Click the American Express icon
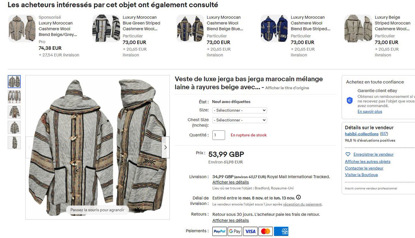The height and width of the screenshot is (238, 415). click(x=281, y=231)
